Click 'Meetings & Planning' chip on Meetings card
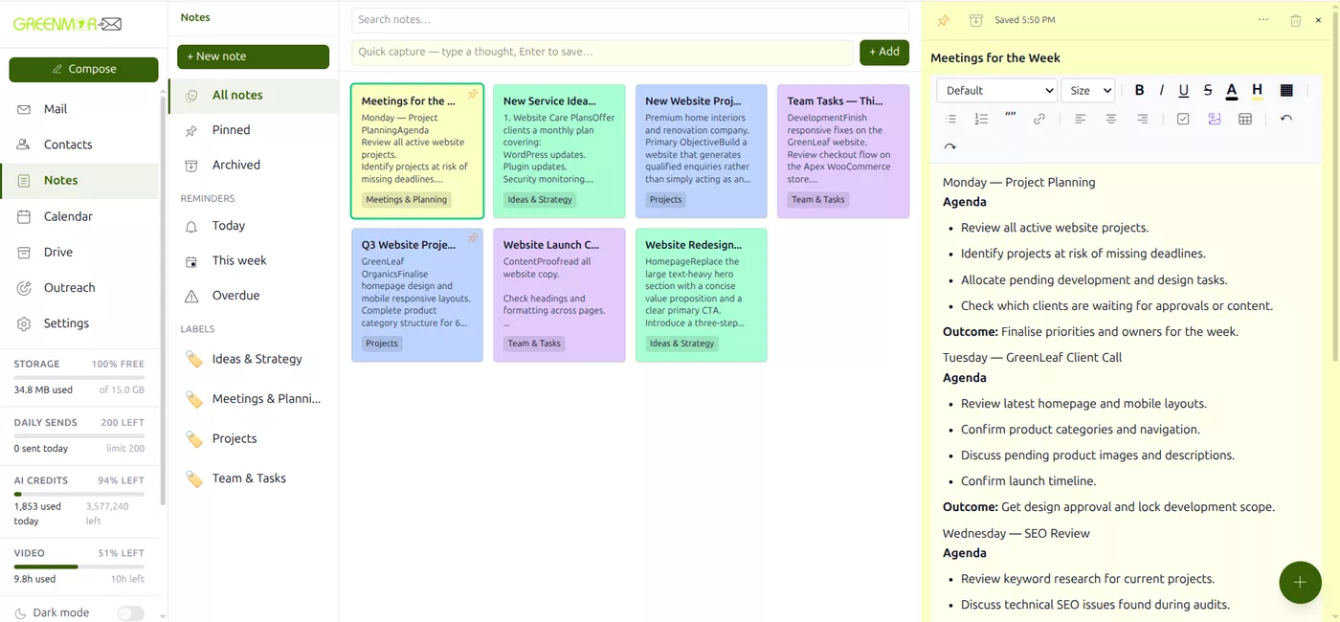This screenshot has height=622, width=1340. click(407, 200)
